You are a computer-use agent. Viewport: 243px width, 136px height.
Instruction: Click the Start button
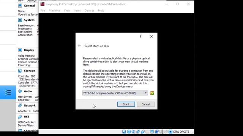click(126, 104)
